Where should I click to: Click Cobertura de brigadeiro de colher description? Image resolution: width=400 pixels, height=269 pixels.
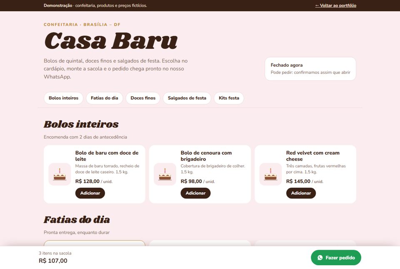tap(213, 169)
